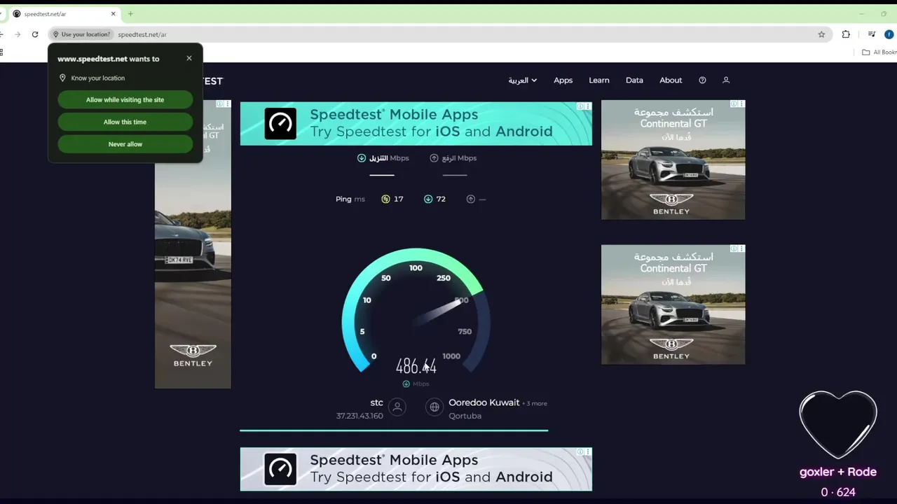Click the left Bentley car ad
The height and width of the screenshot is (504, 897).
[x=193, y=244]
